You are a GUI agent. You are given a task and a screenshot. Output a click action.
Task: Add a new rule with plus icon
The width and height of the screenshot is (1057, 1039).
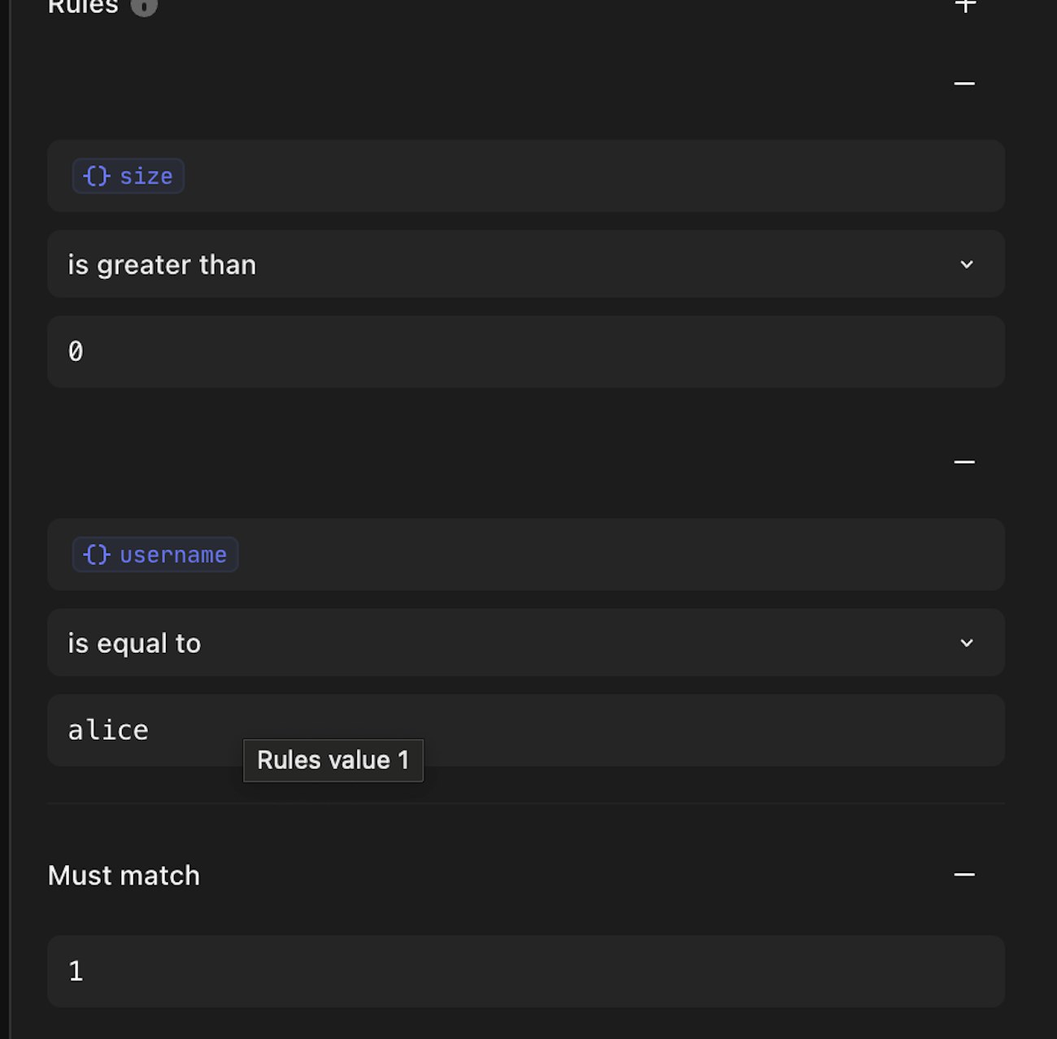click(965, 6)
